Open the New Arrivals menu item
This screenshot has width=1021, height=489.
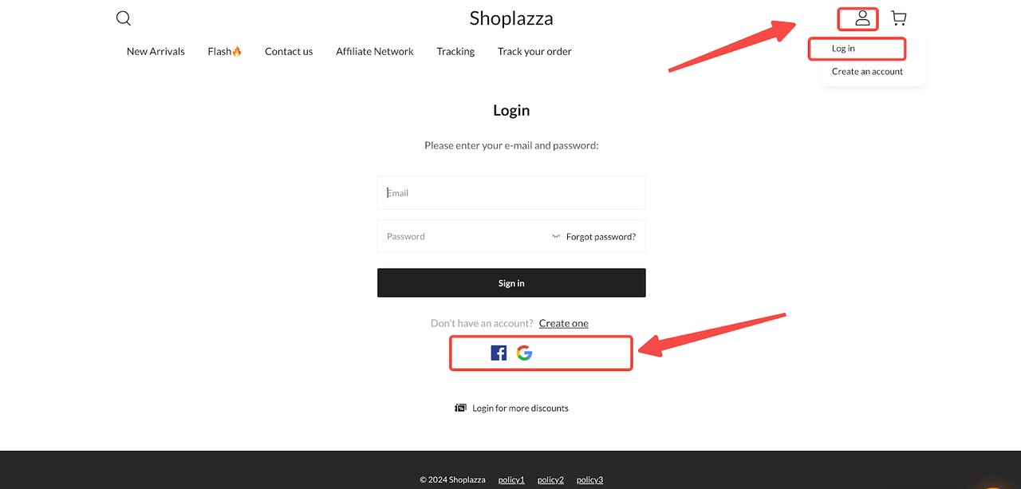156,51
